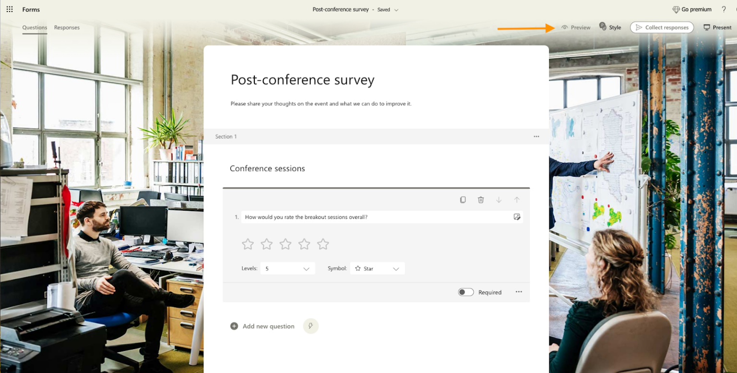Open more options for Section 1

536,136
